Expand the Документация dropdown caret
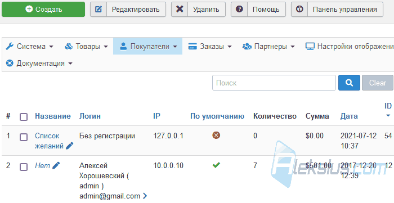This screenshot has height=203, width=394. click(x=70, y=64)
